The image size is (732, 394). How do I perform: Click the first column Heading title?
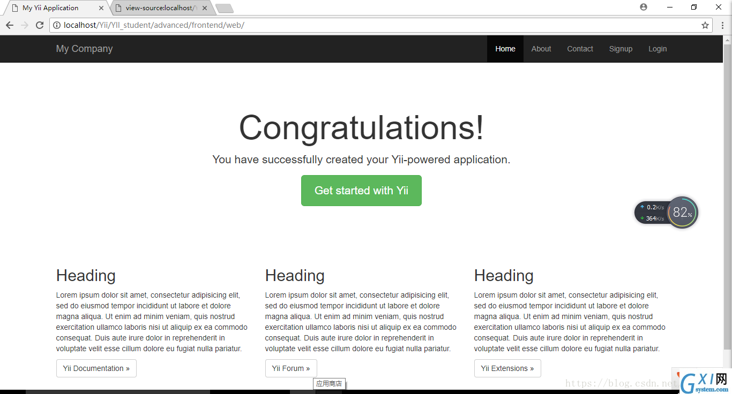click(x=86, y=276)
